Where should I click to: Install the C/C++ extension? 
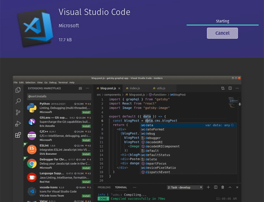(86, 140)
